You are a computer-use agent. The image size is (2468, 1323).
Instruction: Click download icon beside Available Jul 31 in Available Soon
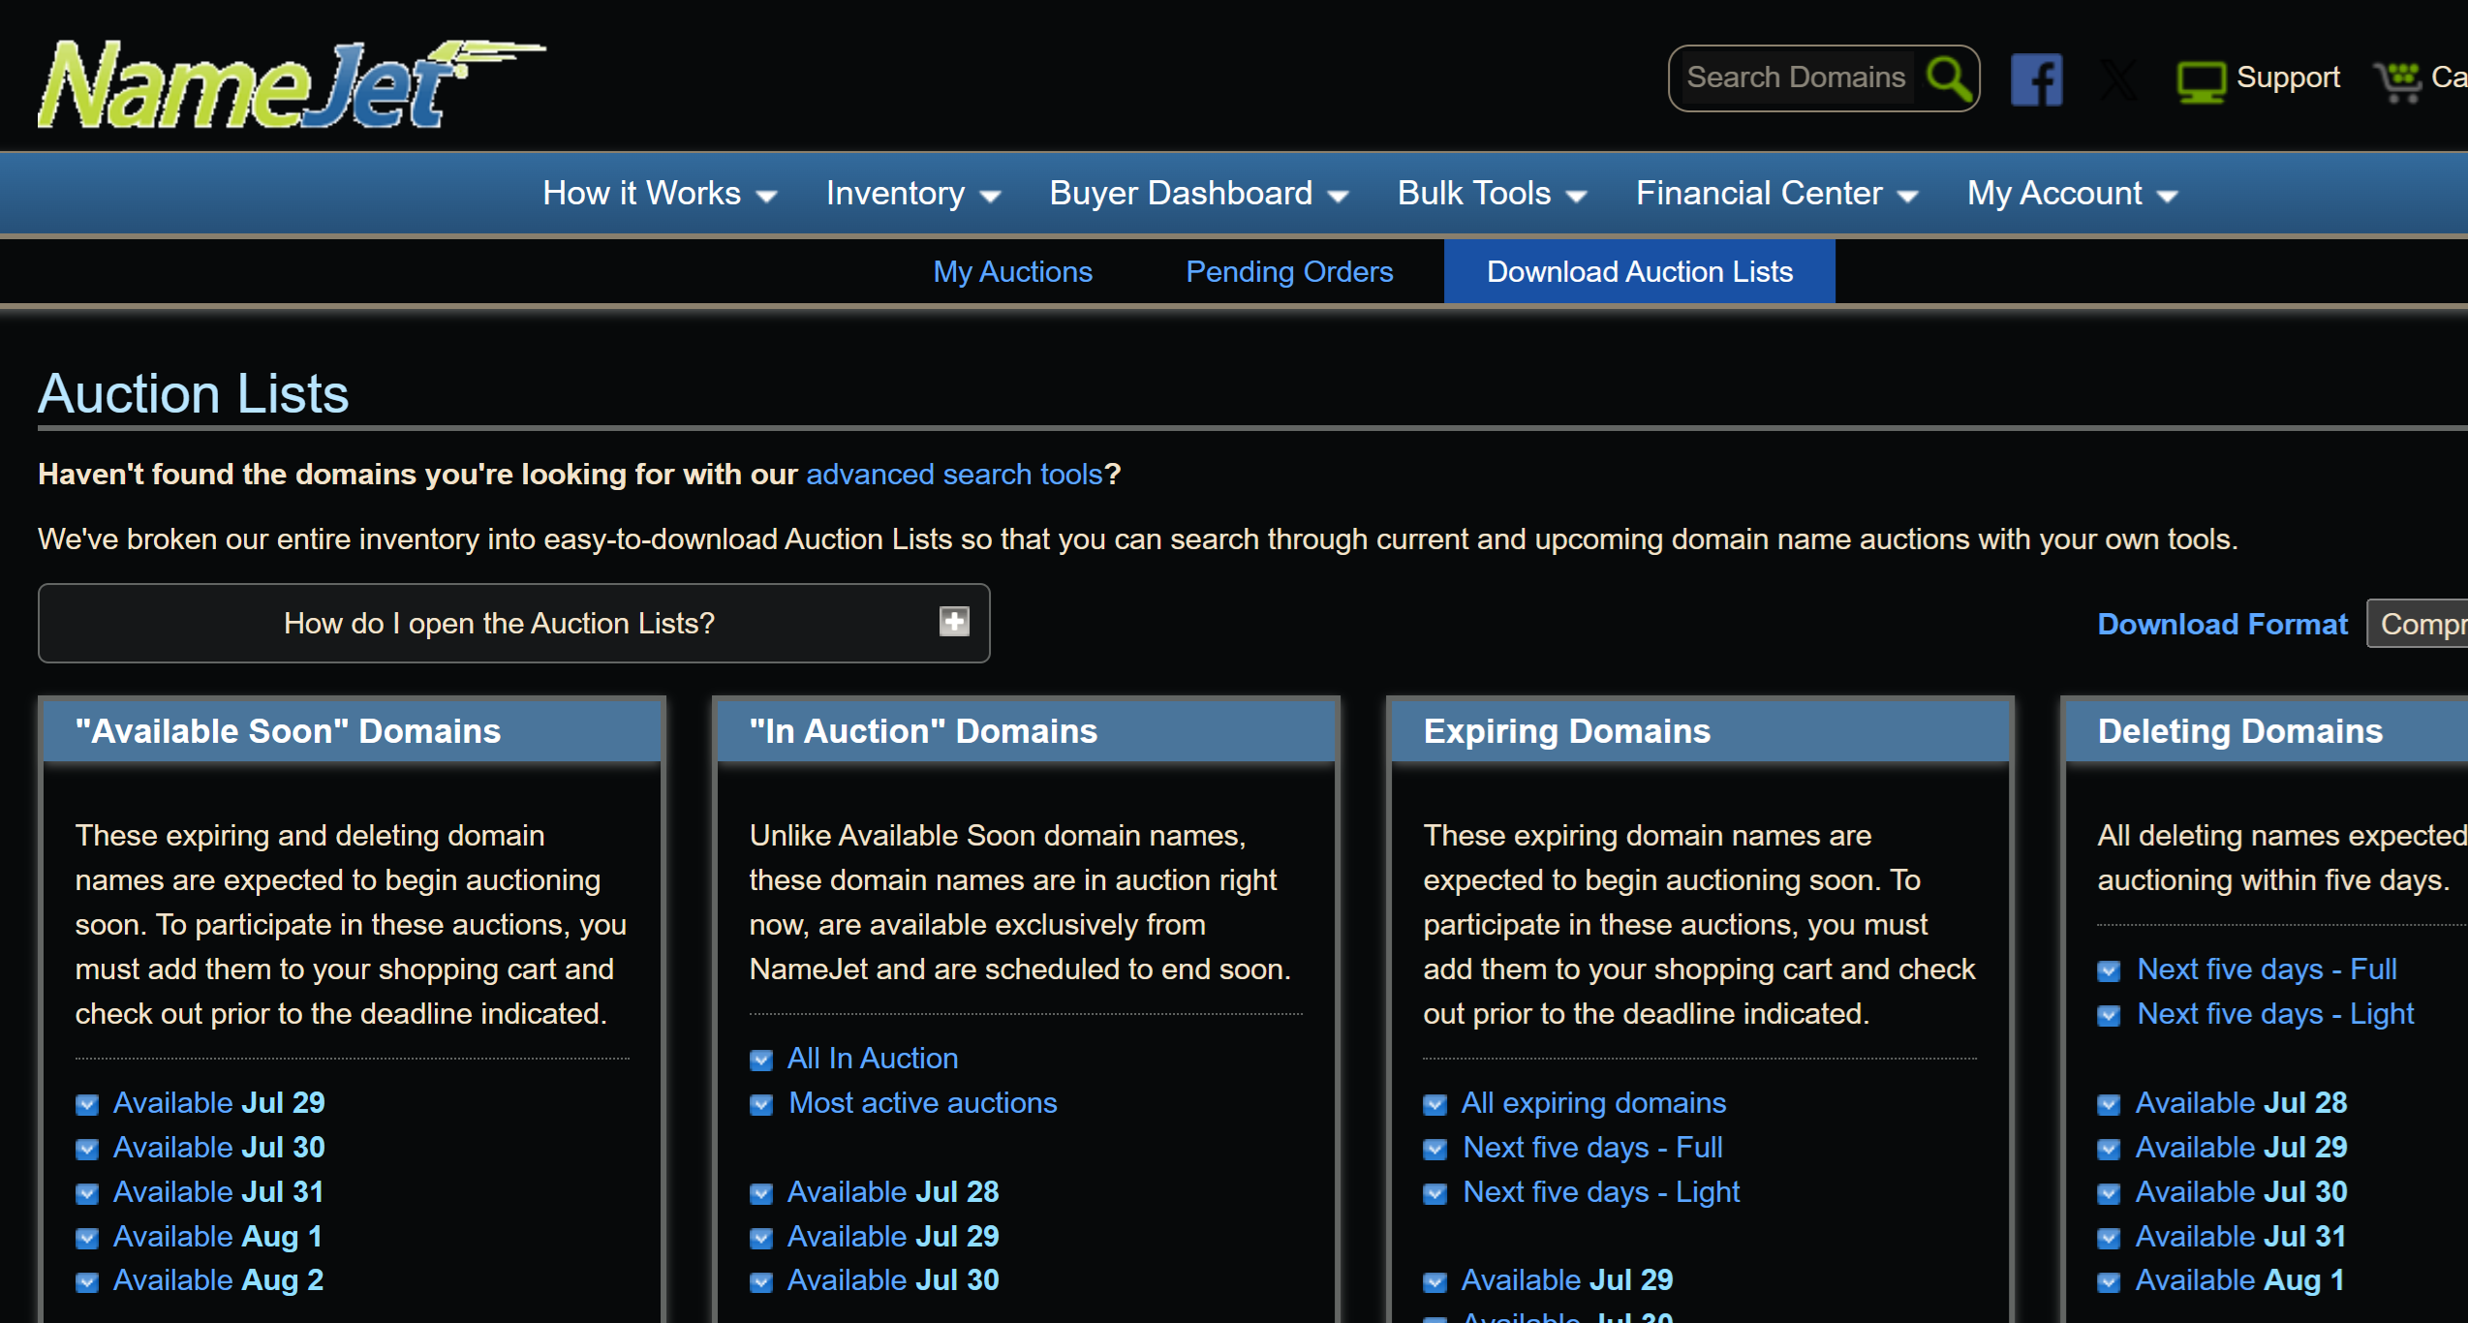coord(87,1193)
